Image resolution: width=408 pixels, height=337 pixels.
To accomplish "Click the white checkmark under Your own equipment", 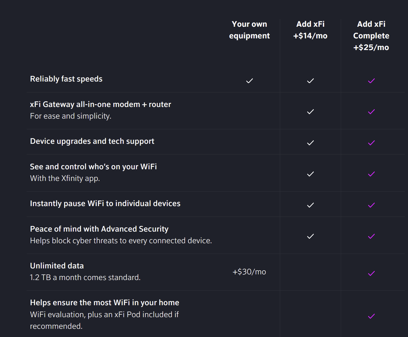I will pyautogui.click(x=249, y=81).
